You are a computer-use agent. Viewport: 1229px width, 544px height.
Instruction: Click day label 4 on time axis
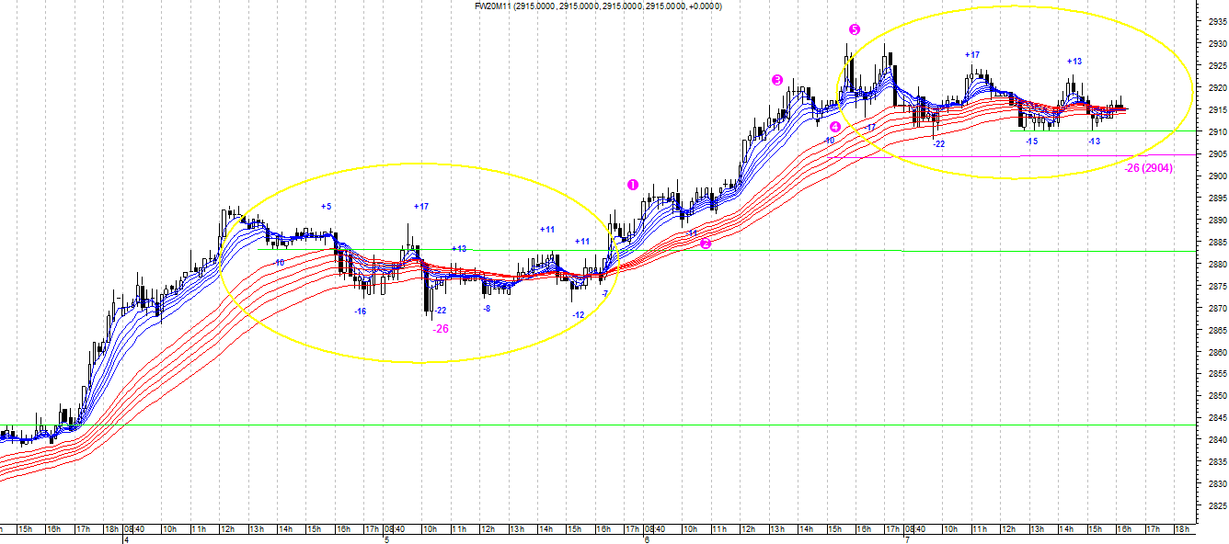coord(126,539)
